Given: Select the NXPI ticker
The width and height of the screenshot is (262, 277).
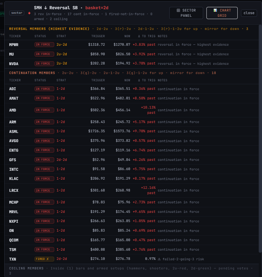Looking at the screenshot, I should (14, 221).
